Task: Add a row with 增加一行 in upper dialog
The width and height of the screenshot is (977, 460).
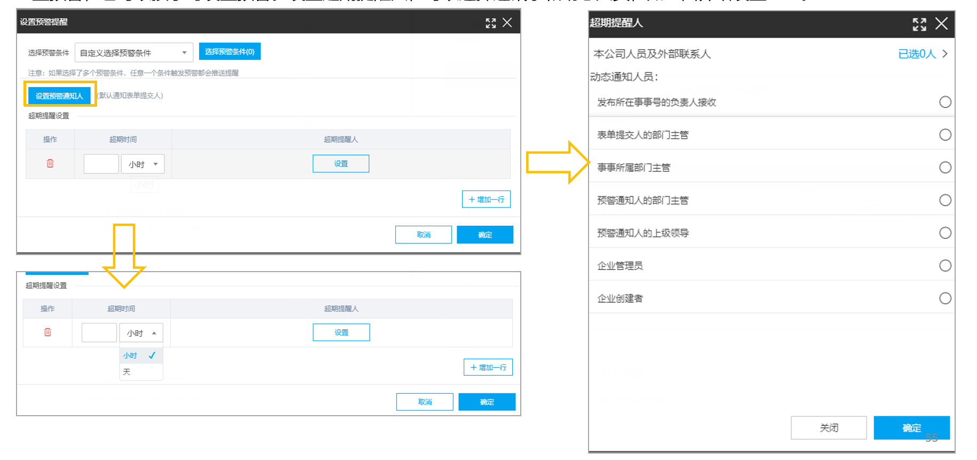Action: (x=486, y=200)
